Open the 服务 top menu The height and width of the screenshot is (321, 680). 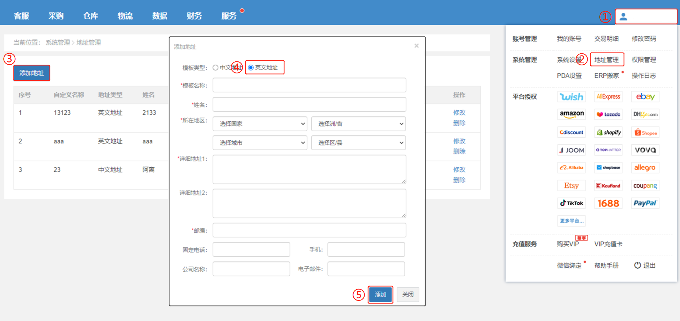pos(229,16)
